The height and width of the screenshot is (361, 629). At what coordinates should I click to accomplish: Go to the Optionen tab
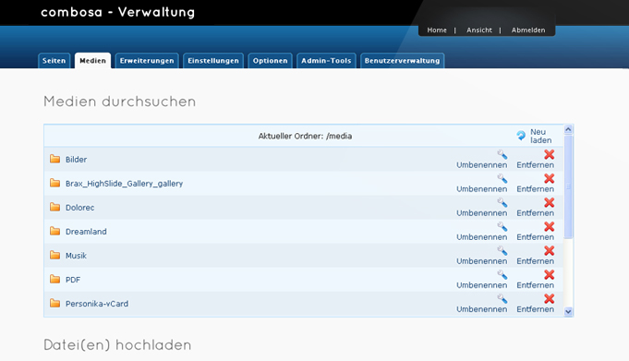270,61
